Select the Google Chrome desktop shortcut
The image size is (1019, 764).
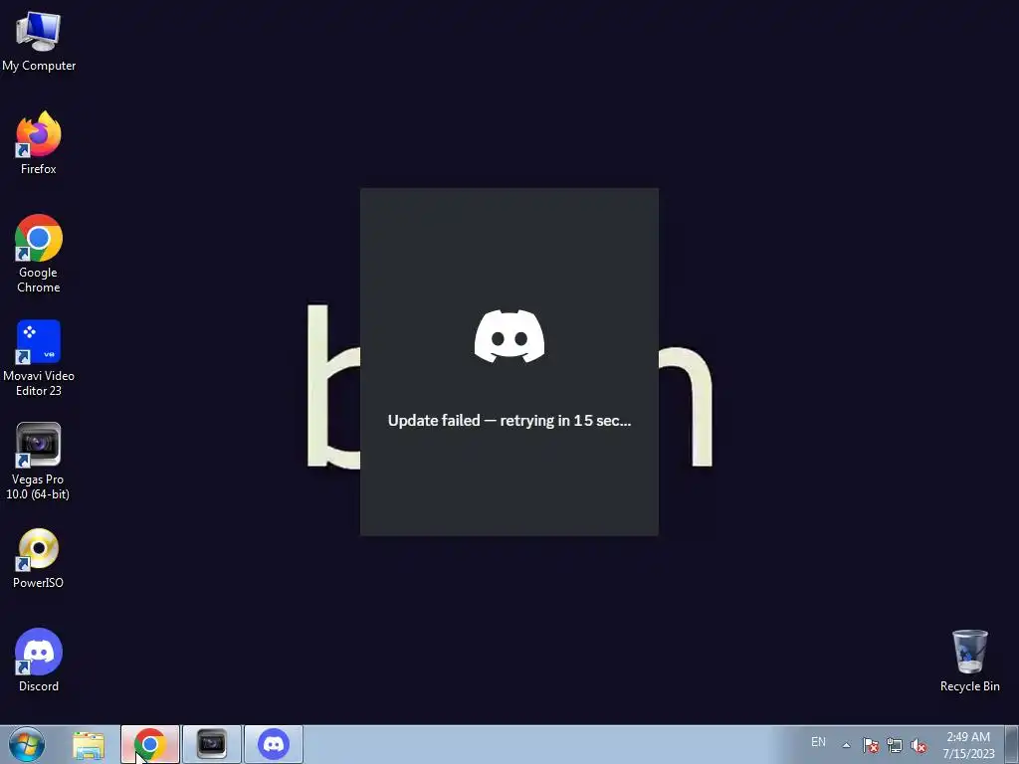[x=39, y=254]
